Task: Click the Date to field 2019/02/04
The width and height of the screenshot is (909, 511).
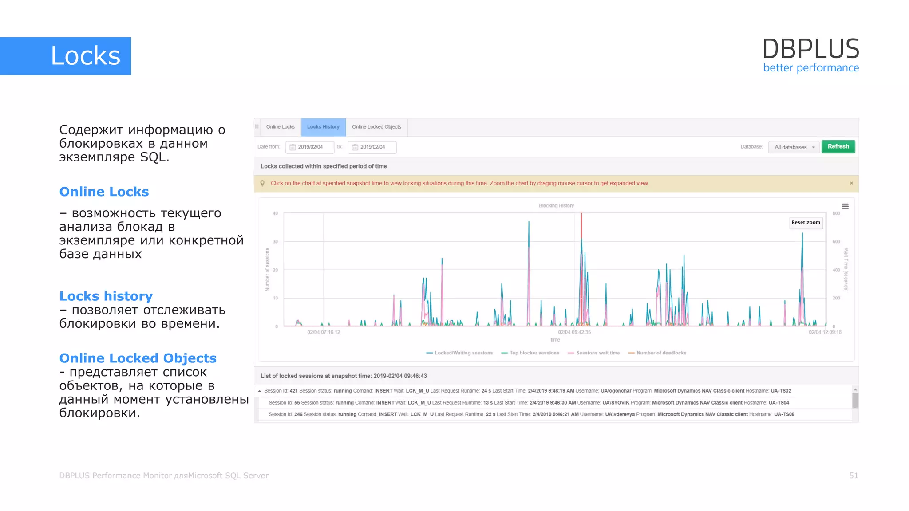Action: click(372, 147)
